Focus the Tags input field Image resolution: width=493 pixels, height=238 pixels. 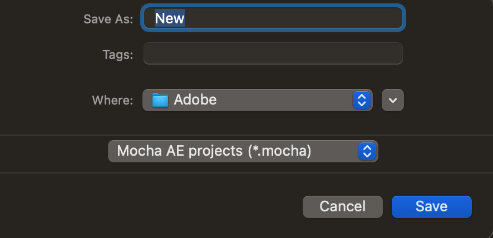click(x=273, y=54)
